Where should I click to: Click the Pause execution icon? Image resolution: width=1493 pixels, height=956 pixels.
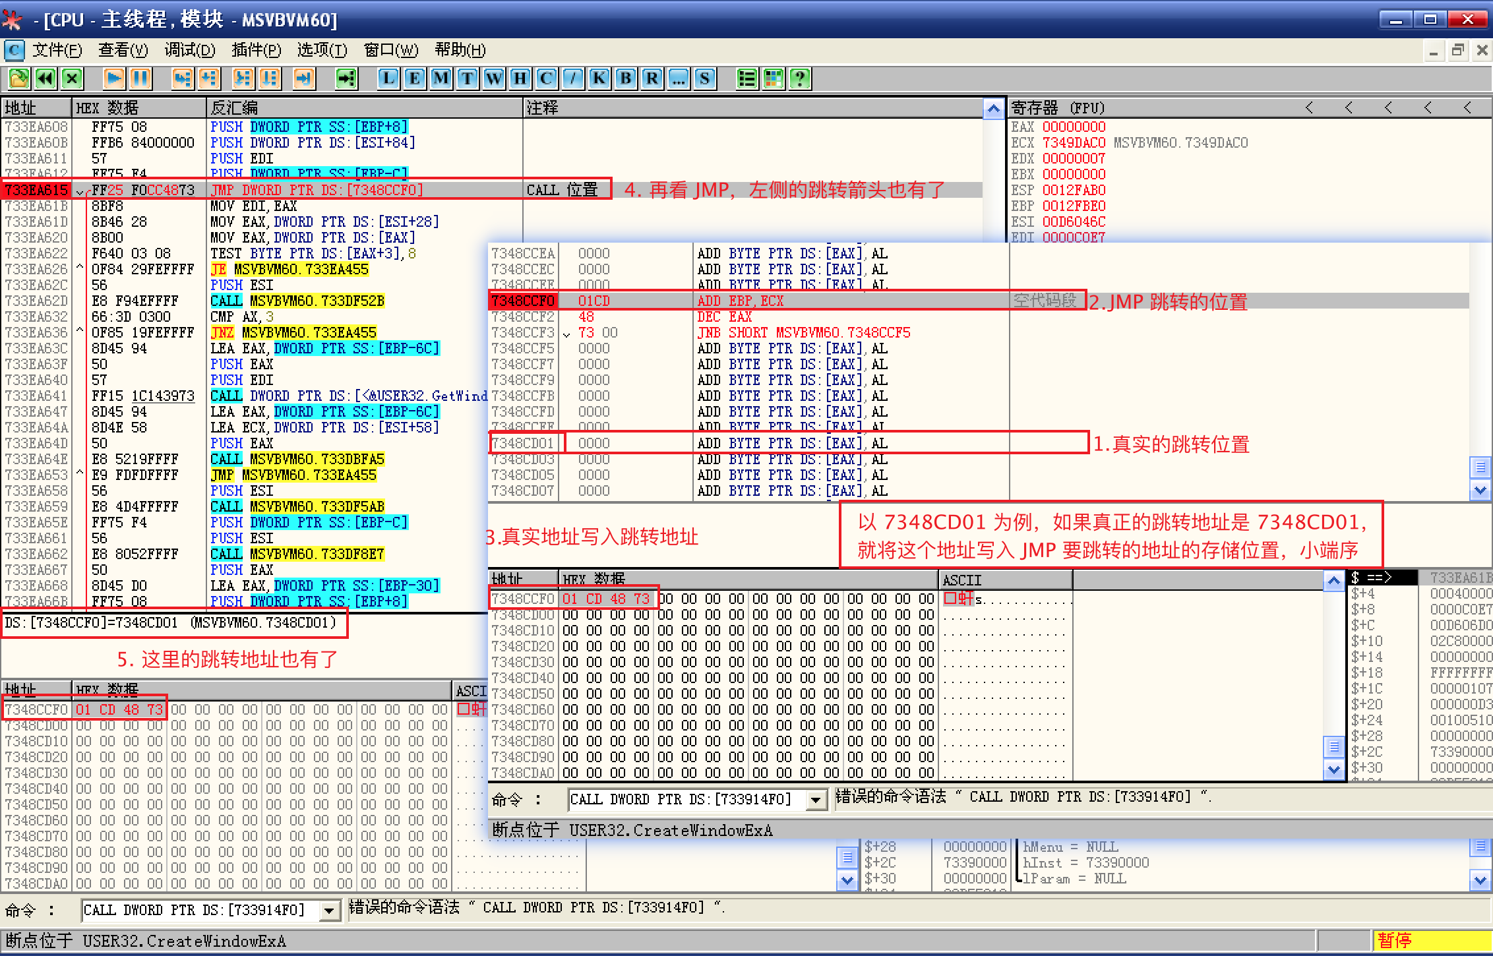(140, 79)
